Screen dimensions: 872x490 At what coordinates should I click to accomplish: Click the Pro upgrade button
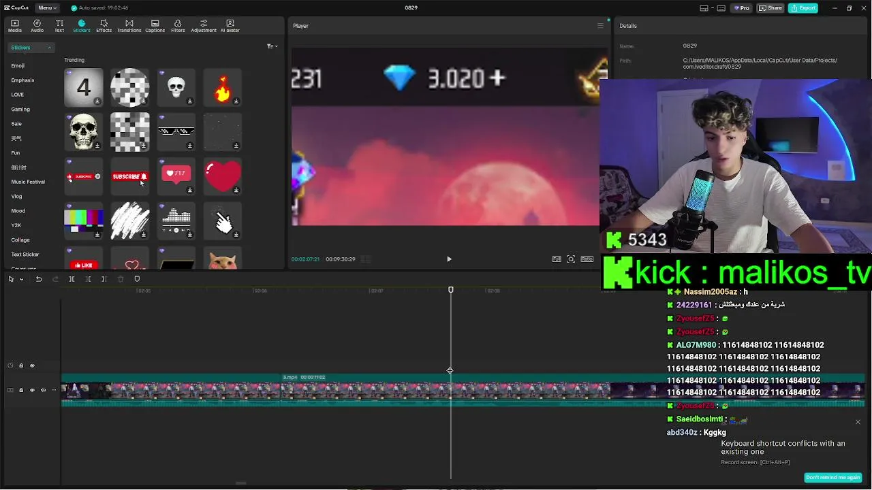(742, 8)
